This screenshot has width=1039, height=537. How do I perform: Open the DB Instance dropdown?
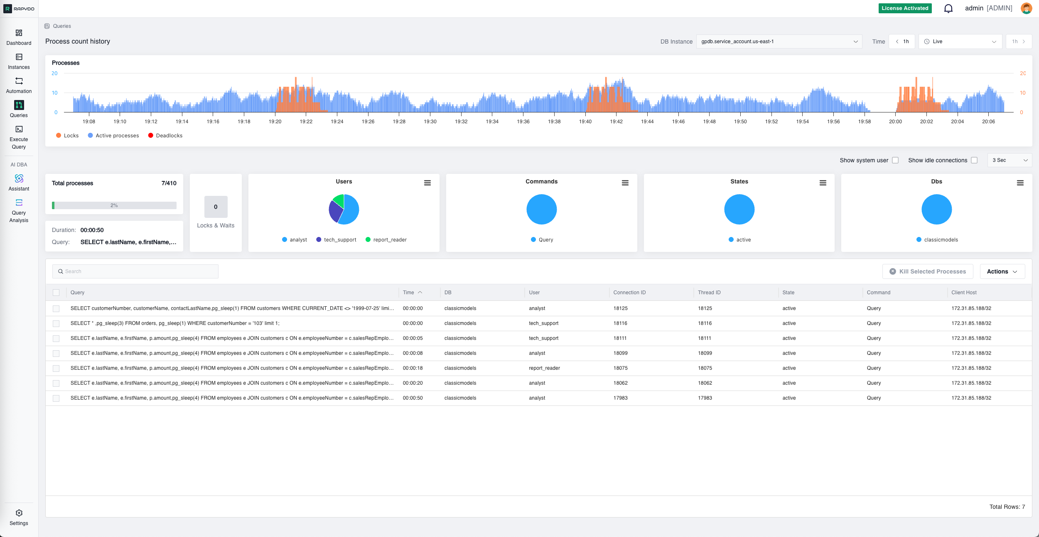tap(779, 41)
